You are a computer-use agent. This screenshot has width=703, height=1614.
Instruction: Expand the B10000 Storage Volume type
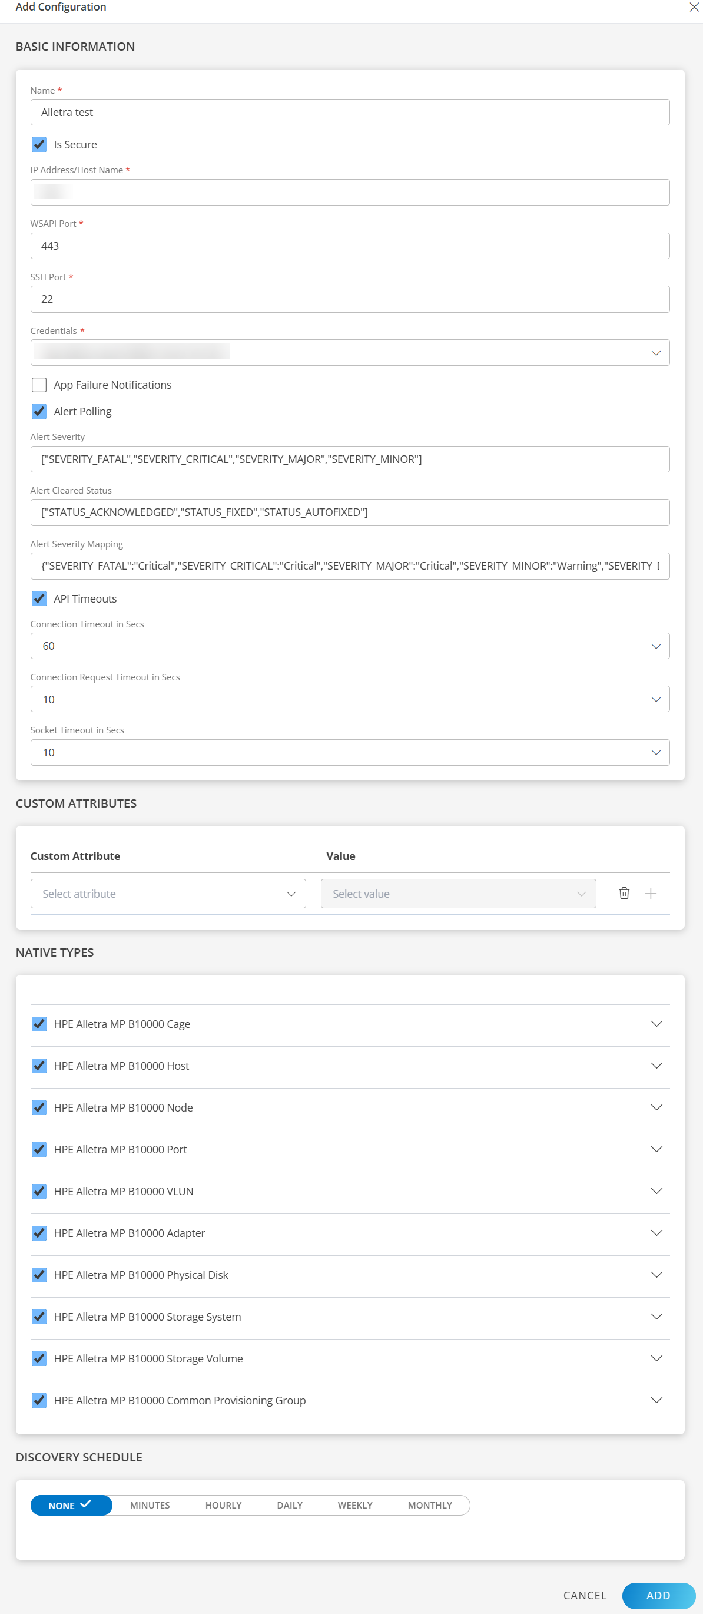[x=656, y=1358]
